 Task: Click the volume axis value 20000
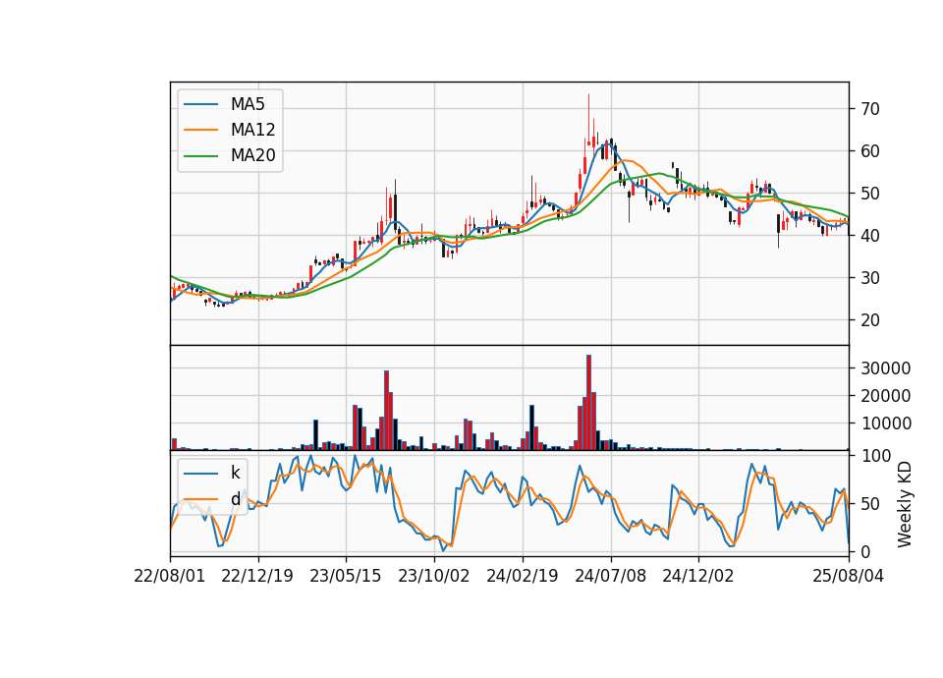[885, 396]
